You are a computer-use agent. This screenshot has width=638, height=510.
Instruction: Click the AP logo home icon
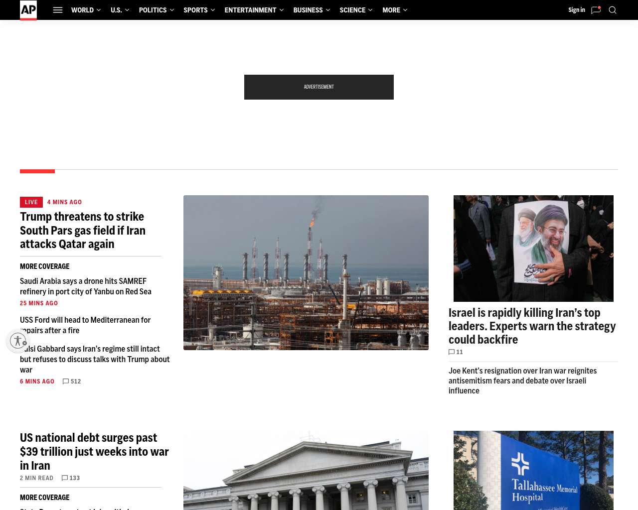point(28,10)
